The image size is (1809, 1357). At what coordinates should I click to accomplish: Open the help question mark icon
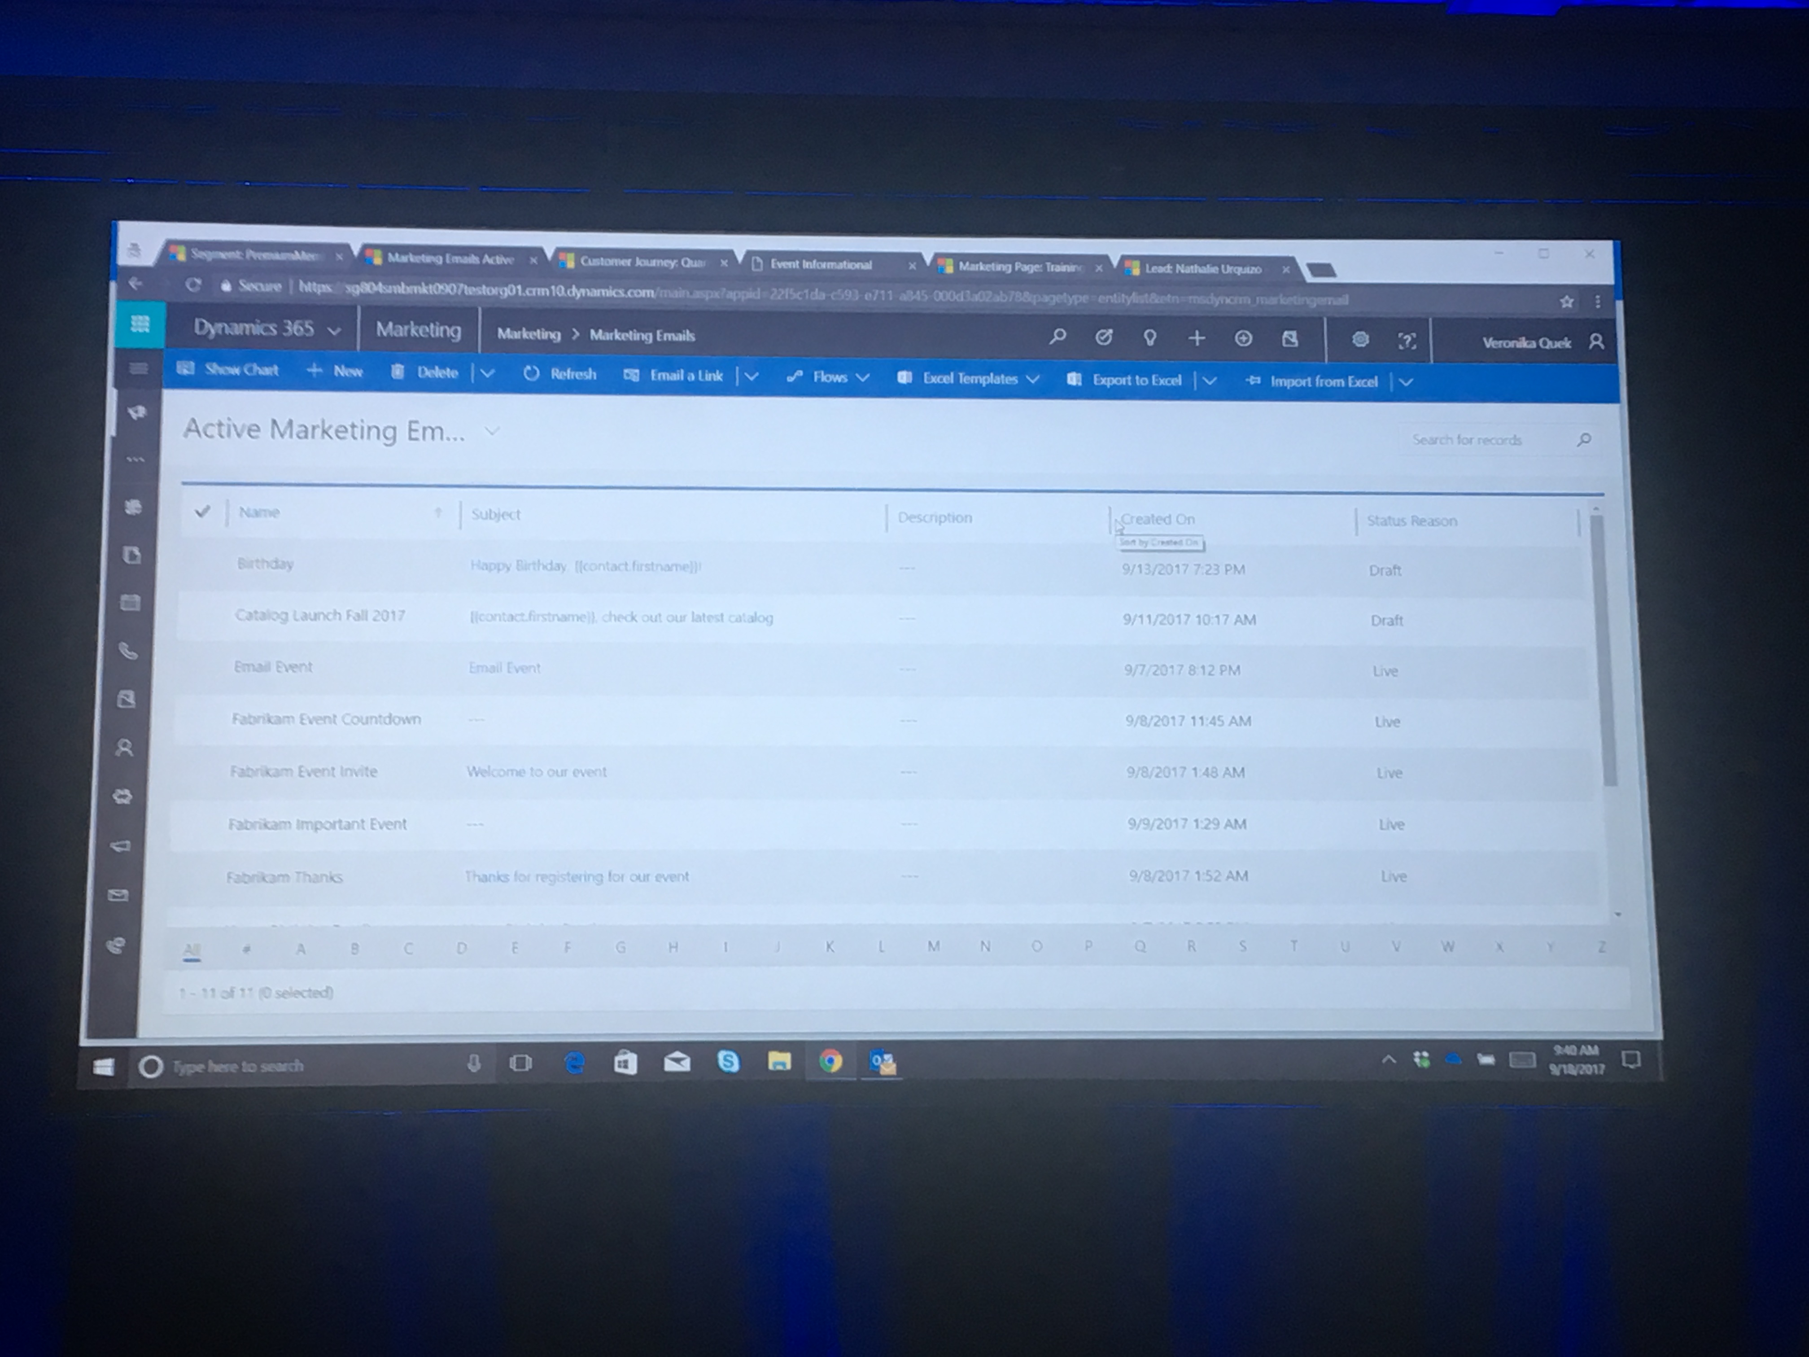pos(1407,341)
